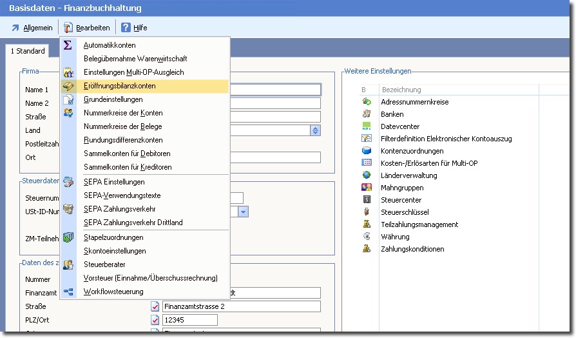Click the Währung euro icon
This screenshot has height=338, width=576.
tap(367, 237)
